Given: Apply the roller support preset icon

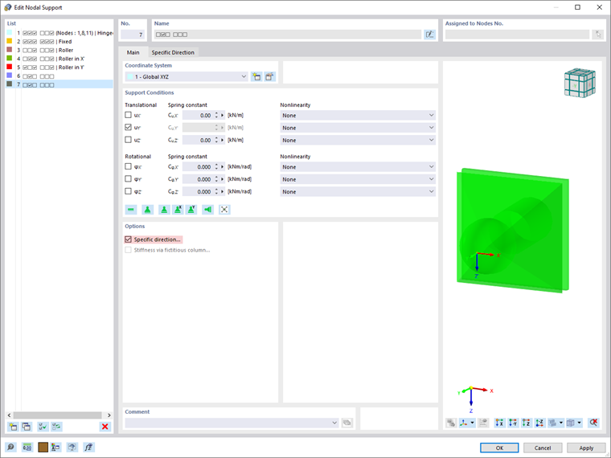Looking at the screenshot, I should [164, 210].
